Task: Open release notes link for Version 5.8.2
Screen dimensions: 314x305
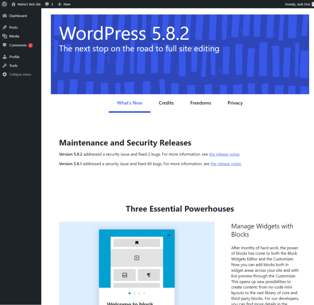Action: pos(224,154)
